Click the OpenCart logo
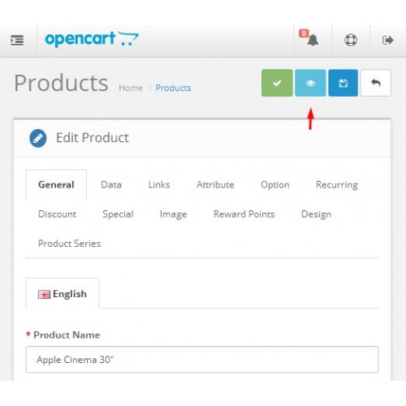The width and height of the screenshot is (406, 406). coord(92,39)
